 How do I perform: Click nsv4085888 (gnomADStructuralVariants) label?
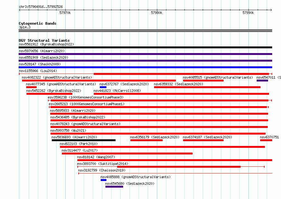coord(135,177)
